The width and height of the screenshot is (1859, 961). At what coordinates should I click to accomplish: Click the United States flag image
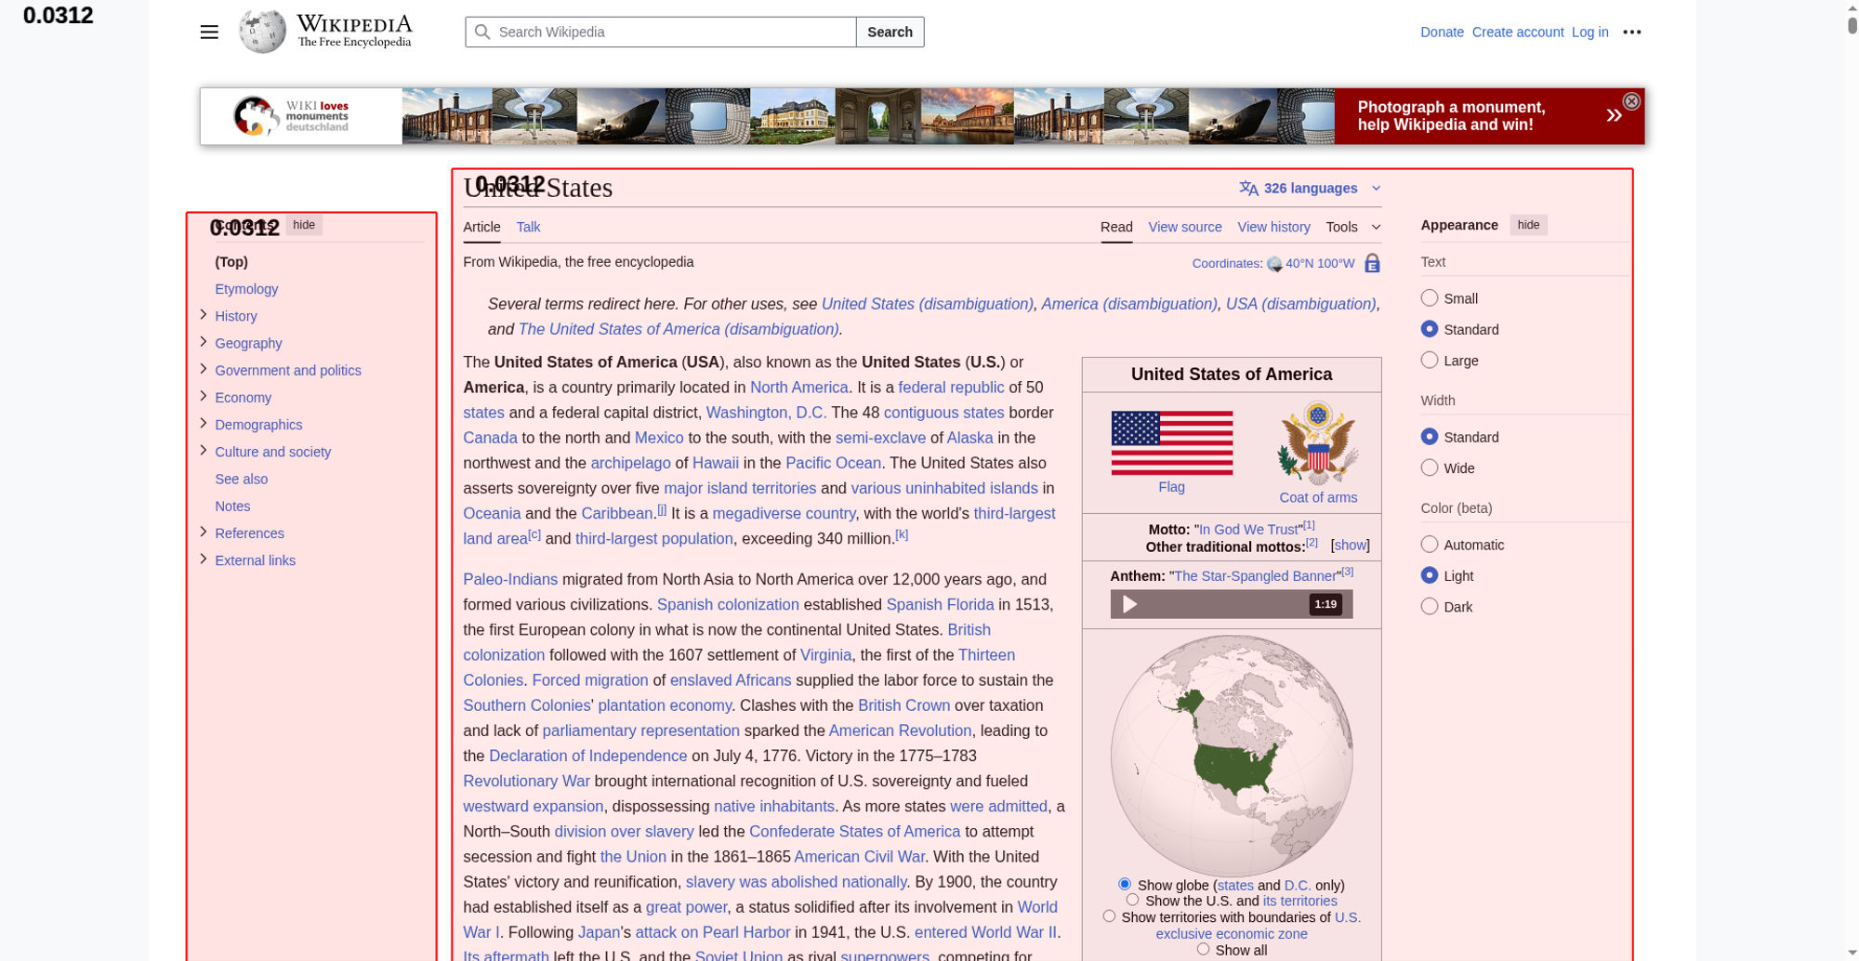pos(1172,443)
